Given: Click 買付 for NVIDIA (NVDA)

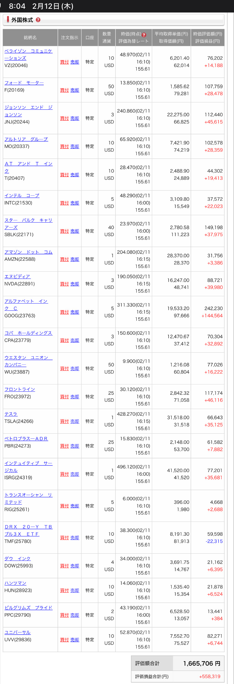Looking at the screenshot, I should [64, 284].
